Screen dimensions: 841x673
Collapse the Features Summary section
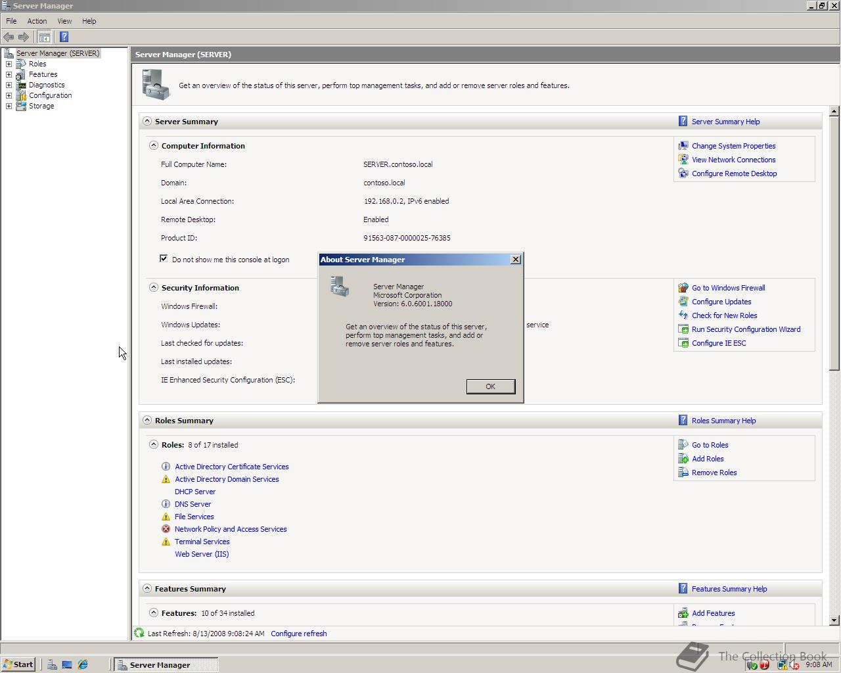click(147, 588)
